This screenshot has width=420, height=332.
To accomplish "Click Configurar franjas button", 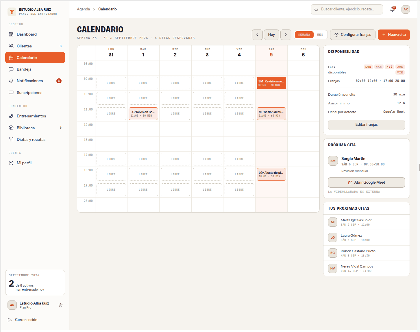I will pos(353,35).
